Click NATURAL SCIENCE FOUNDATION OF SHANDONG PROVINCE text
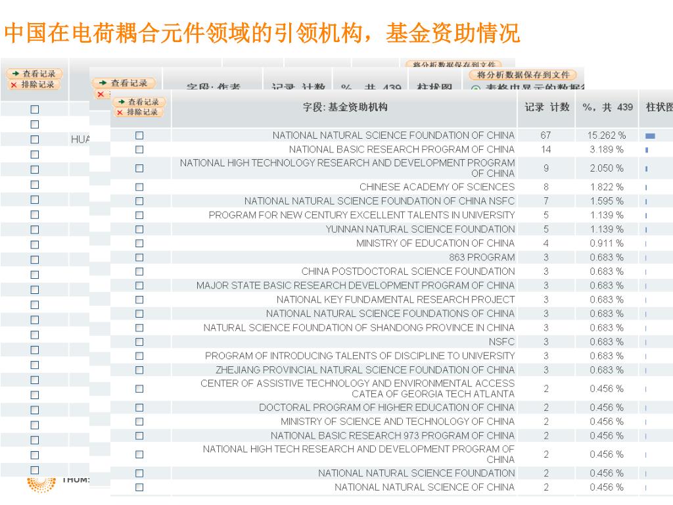 tap(359, 328)
